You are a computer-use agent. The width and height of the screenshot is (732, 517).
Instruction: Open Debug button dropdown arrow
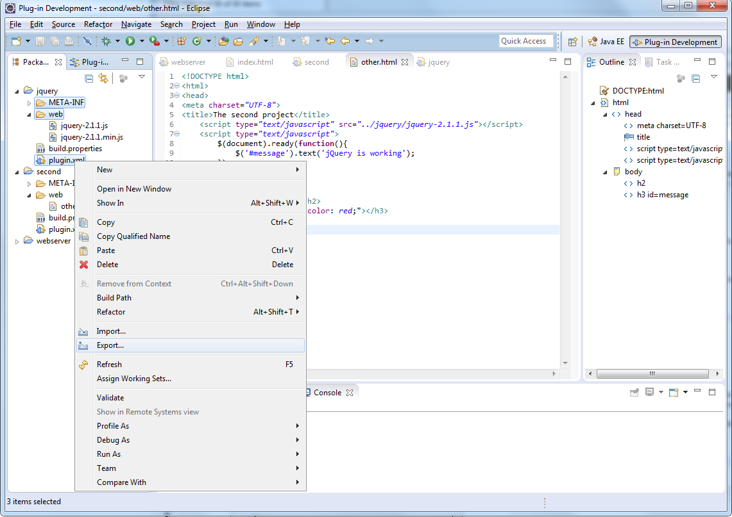point(117,41)
